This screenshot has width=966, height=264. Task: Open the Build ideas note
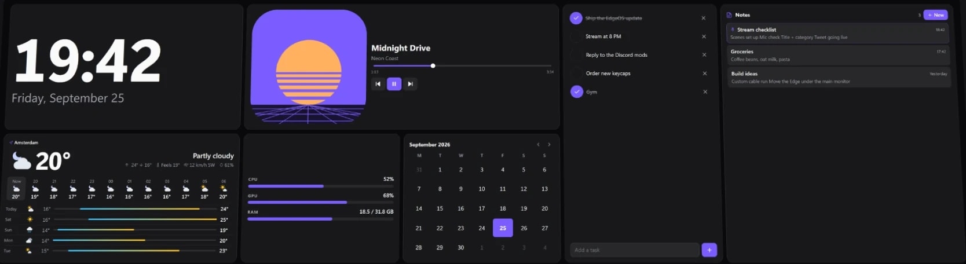[839, 78]
